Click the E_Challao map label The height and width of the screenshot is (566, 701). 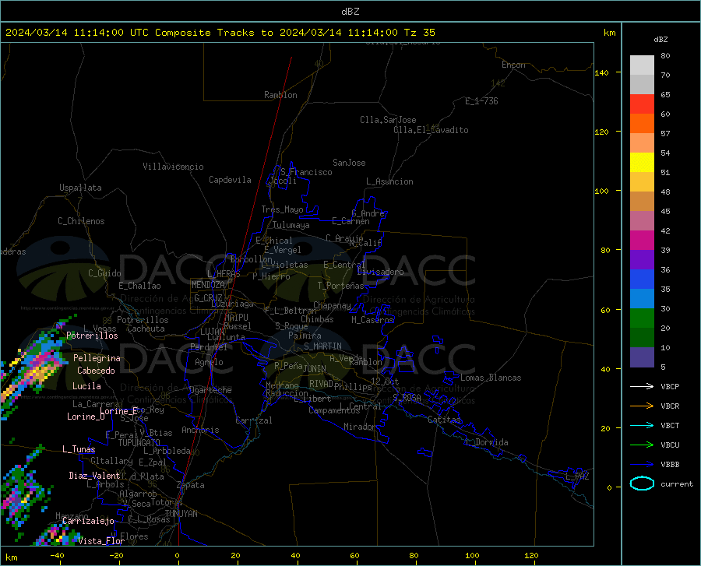(x=139, y=286)
